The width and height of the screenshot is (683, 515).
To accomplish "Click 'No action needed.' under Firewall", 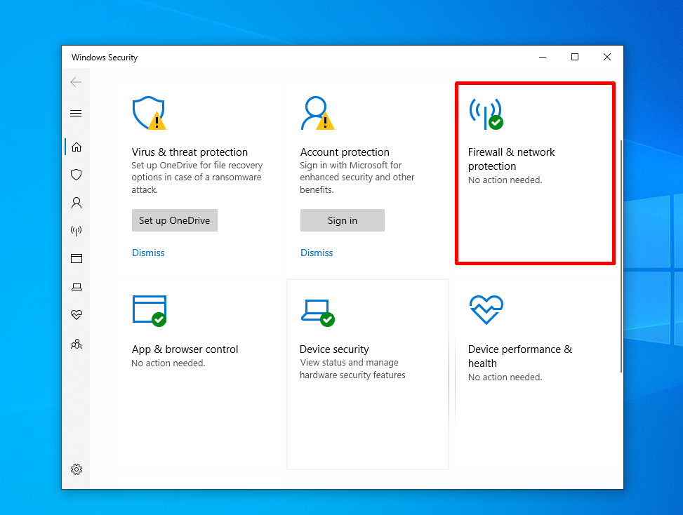I will (x=505, y=180).
